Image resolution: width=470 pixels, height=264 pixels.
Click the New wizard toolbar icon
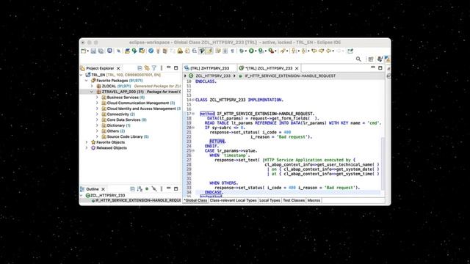[x=84, y=51]
